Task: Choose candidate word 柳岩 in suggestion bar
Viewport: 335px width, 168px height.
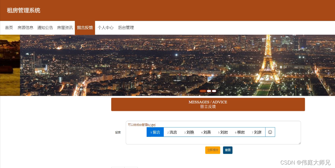Action: point(241,132)
